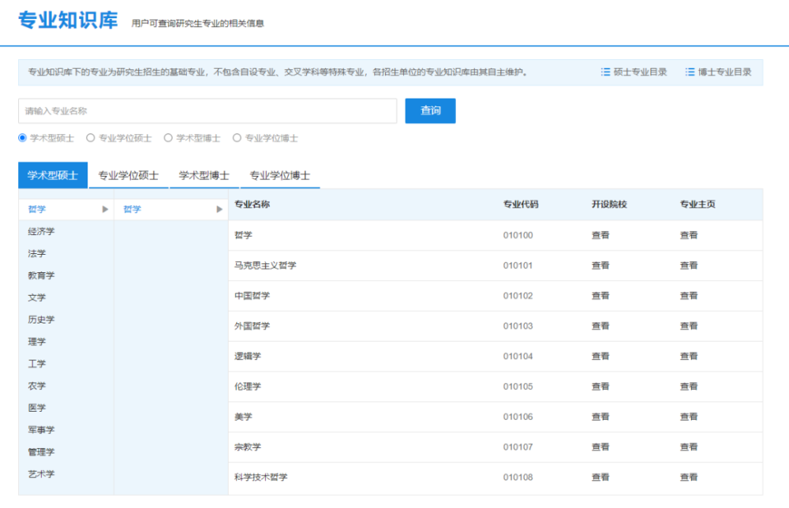Pick 理学 from the discipline list
Screen dimensions: 789x508
click(x=37, y=342)
